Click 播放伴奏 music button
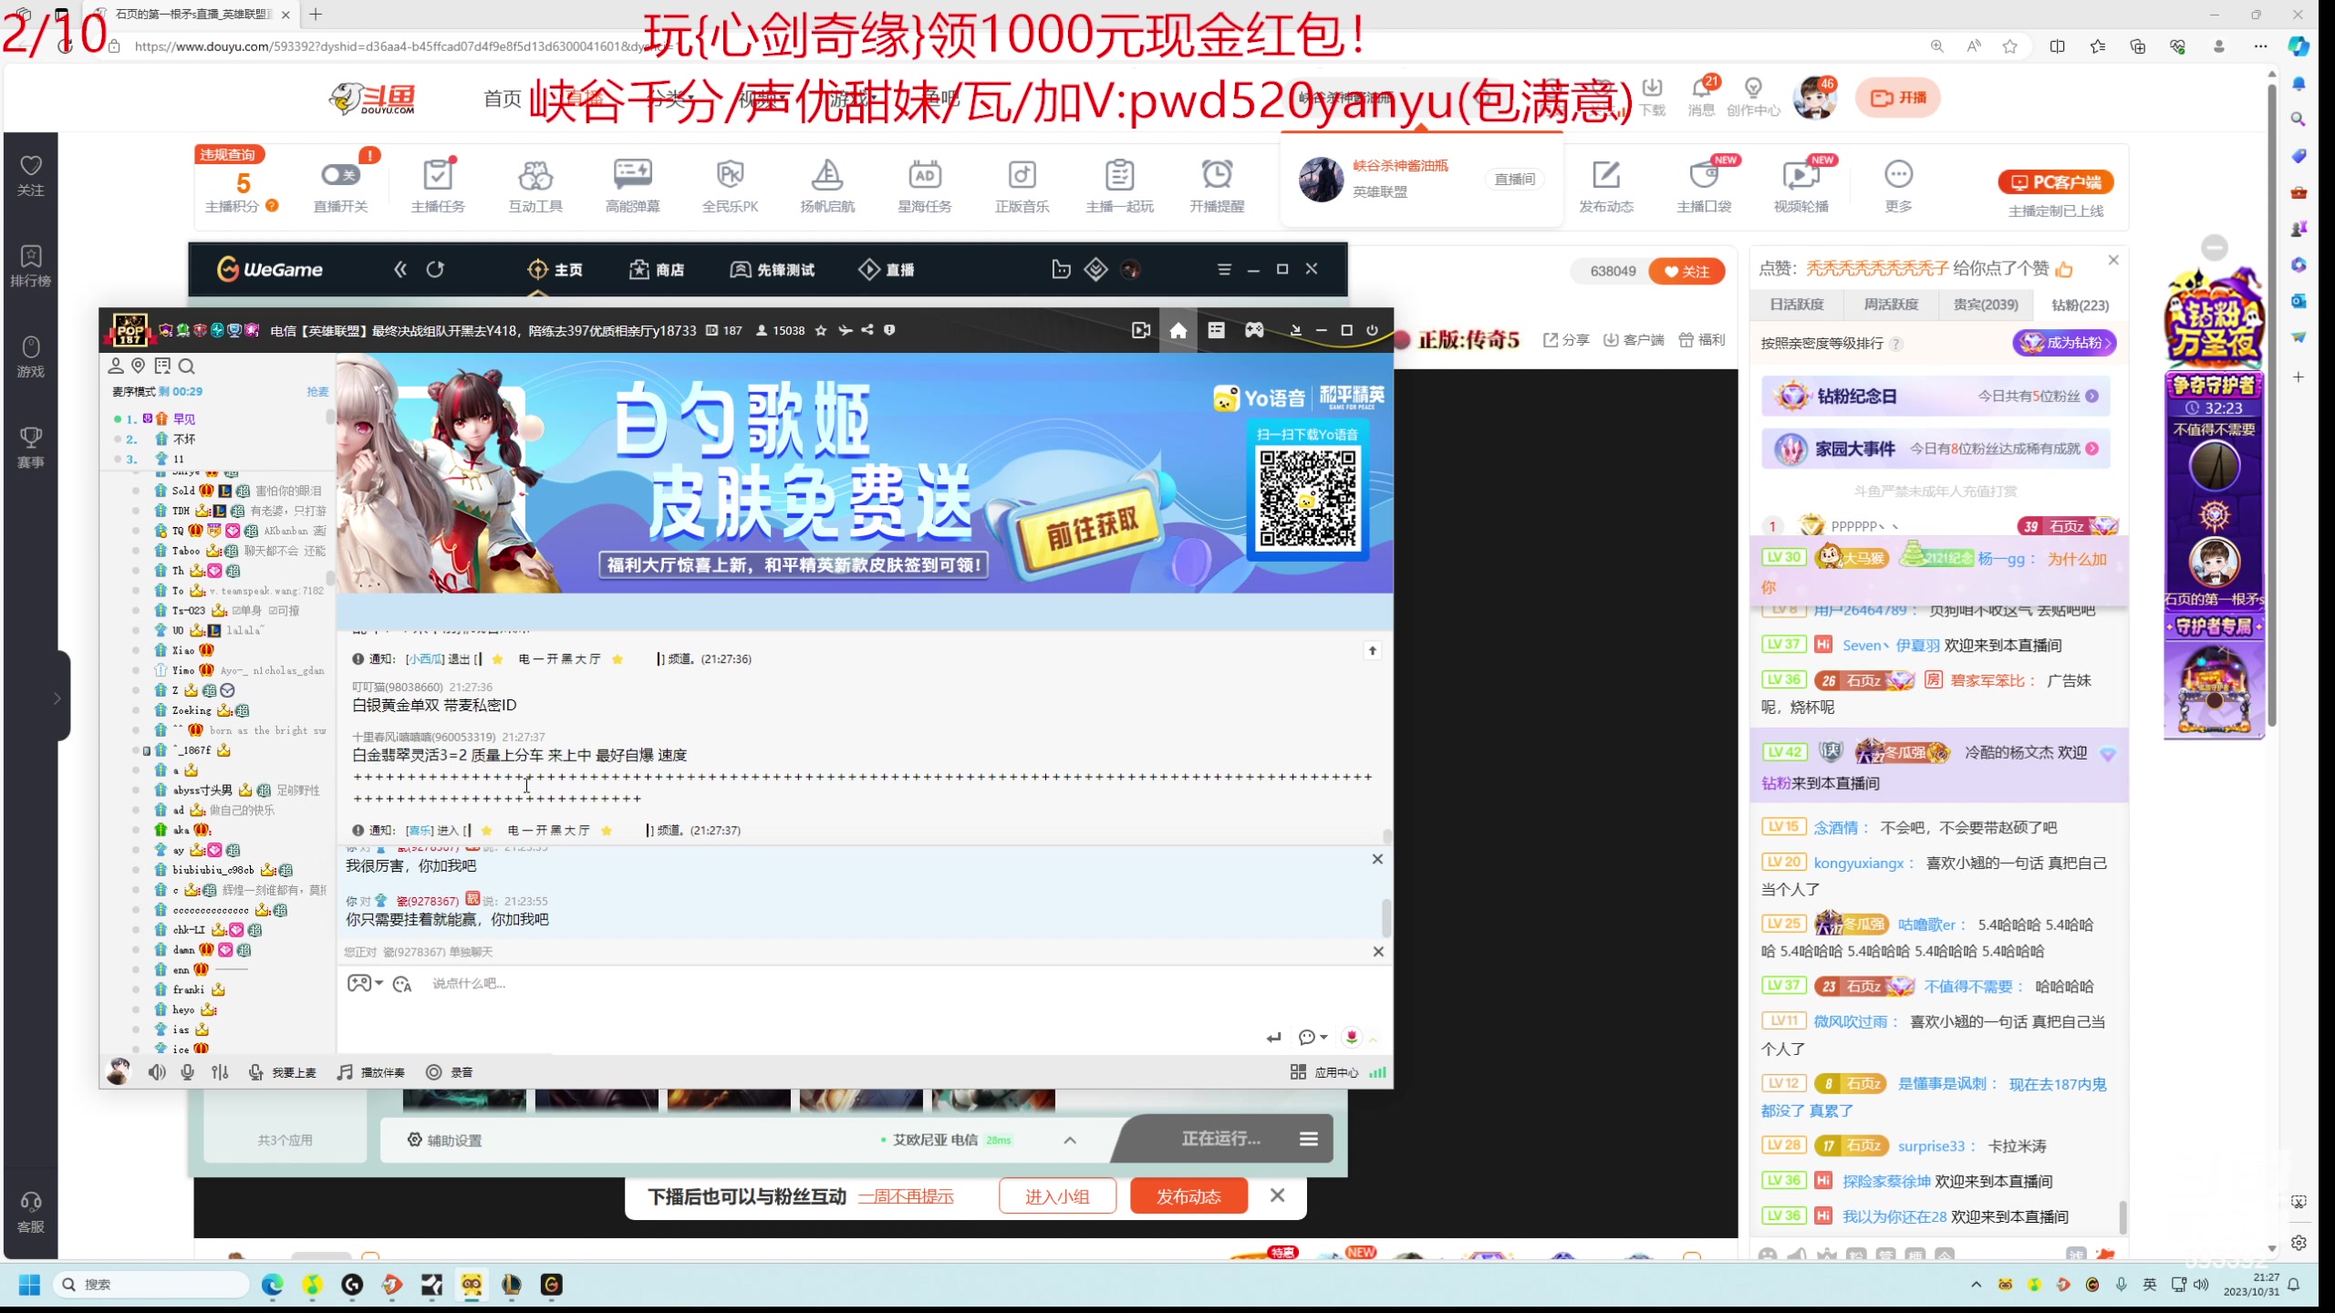2335x1313 pixels. point(371,1072)
